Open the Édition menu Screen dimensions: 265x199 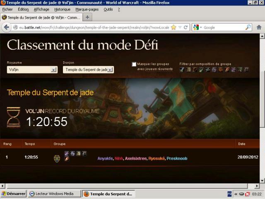[x=23, y=10]
